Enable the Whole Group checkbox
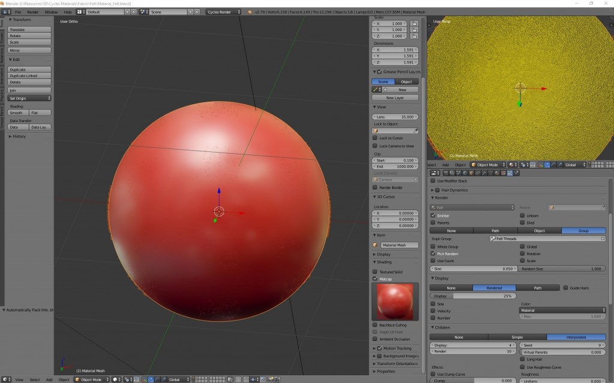The width and height of the screenshot is (614, 383). pos(433,247)
